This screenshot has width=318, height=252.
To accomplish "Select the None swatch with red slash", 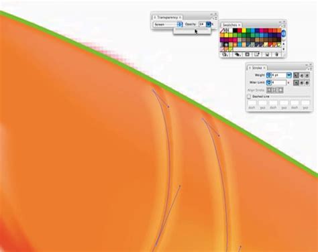I will pos(223,30).
